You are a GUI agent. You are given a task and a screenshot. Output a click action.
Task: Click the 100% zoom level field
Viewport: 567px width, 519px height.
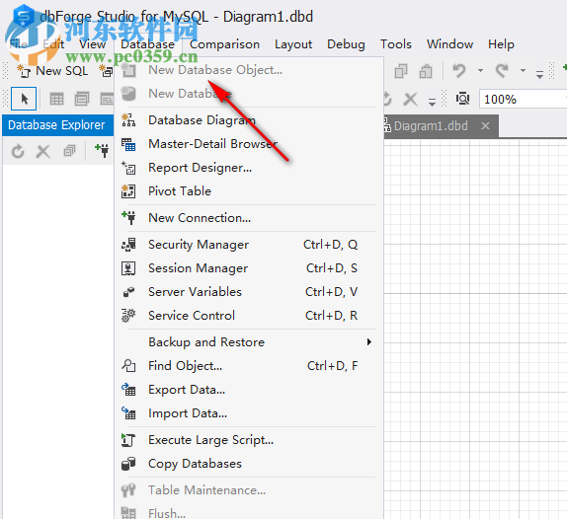[x=523, y=99]
